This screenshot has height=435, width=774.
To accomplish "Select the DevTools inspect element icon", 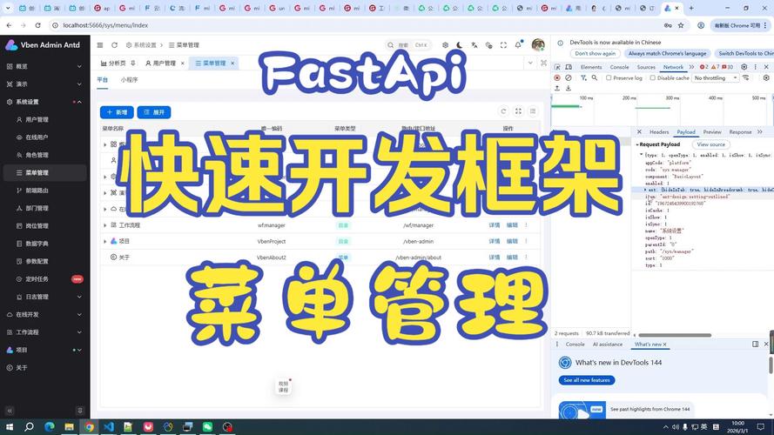I will 557,67.
